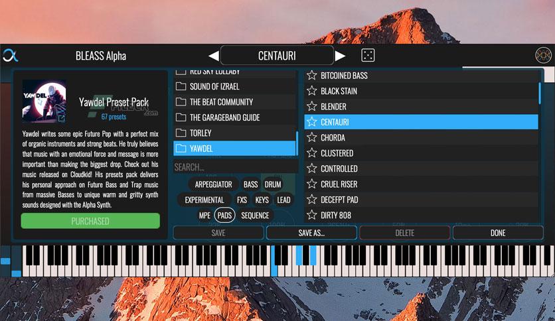Image resolution: width=555 pixels, height=321 pixels.
Task: Select the CLUSTERED preset
Action: point(421,153)
